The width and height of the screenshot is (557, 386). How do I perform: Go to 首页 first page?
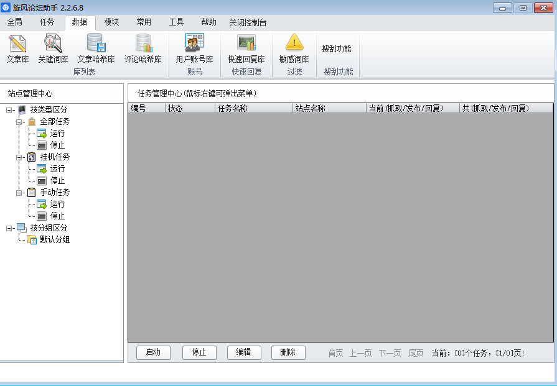335,353
